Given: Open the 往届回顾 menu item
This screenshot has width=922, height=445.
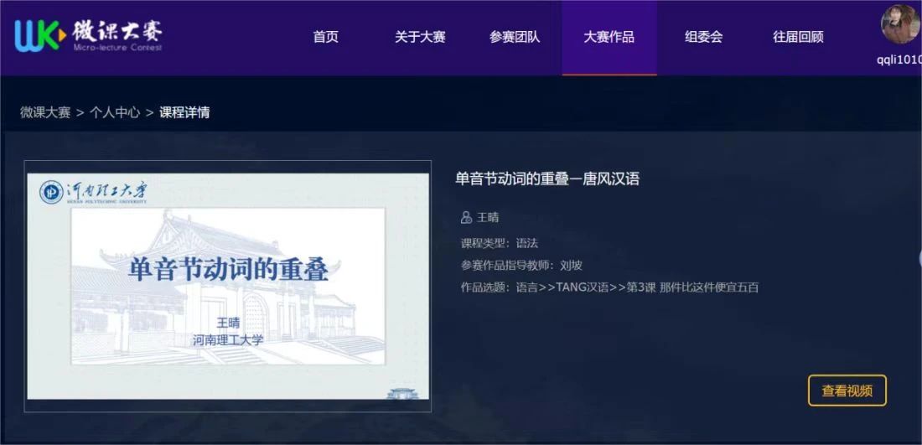Looking at the screenshot, I should [798, 37].
